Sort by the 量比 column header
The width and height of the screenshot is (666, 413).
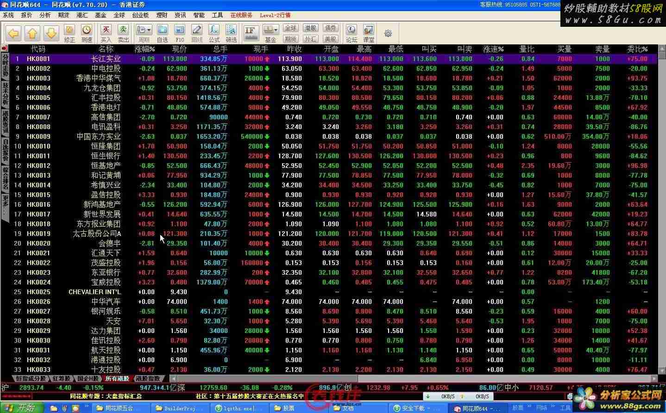(527, 49)
